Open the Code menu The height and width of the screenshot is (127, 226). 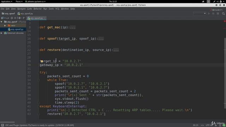30,9
